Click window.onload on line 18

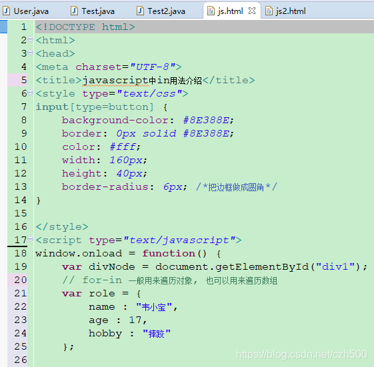pos(79,254)
